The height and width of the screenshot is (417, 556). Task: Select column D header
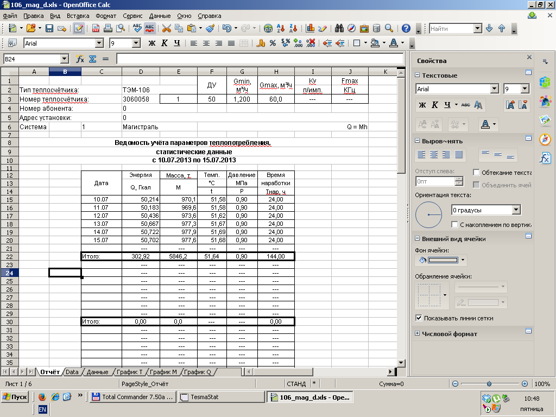[141, 72]
